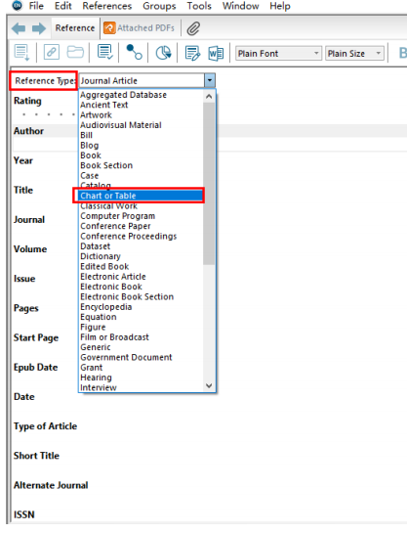Open the Tools menu

click(199, 6)
